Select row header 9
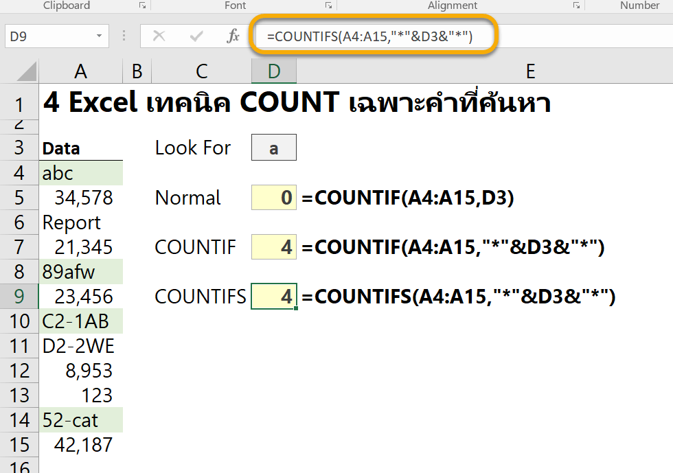 coord(17,296)
